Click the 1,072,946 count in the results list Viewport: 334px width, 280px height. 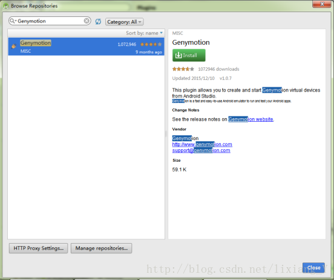click(126, 44)
